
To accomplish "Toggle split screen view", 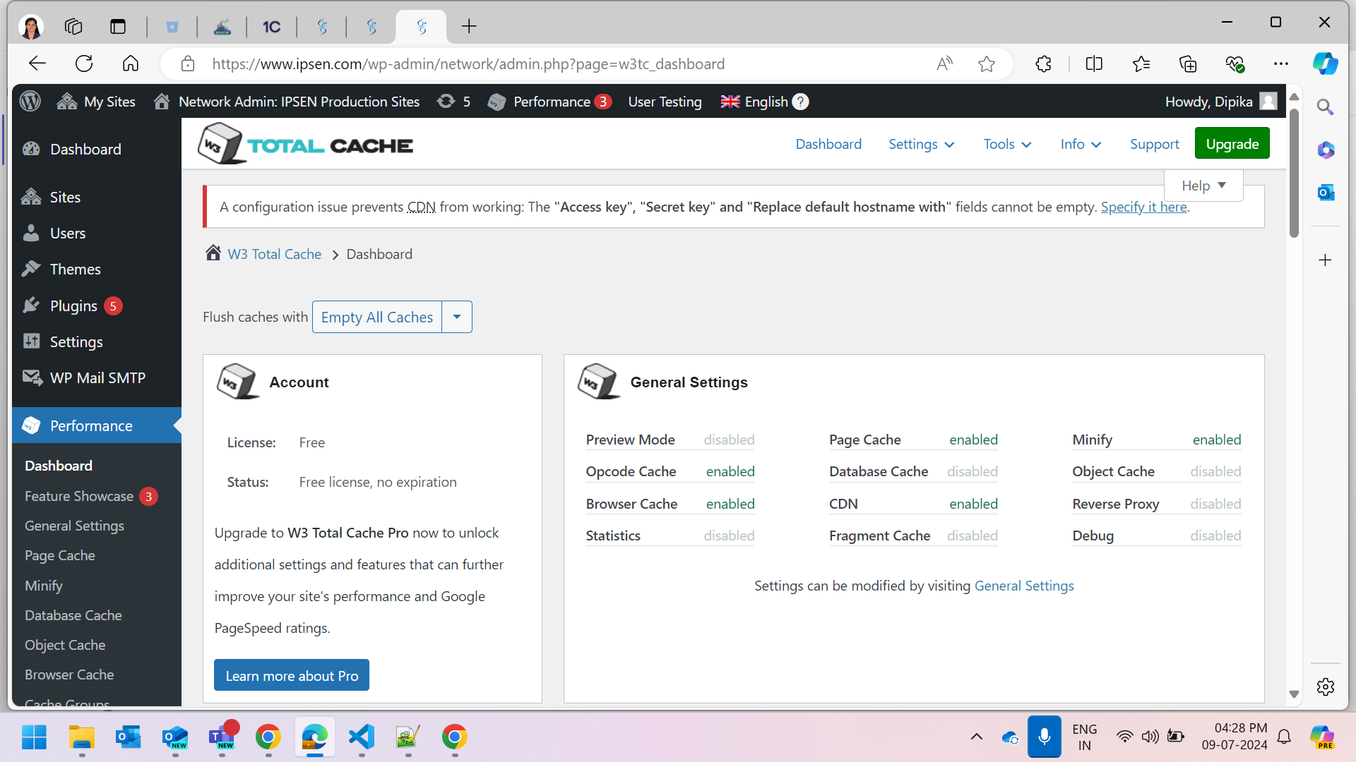I will pos(1094,64).
